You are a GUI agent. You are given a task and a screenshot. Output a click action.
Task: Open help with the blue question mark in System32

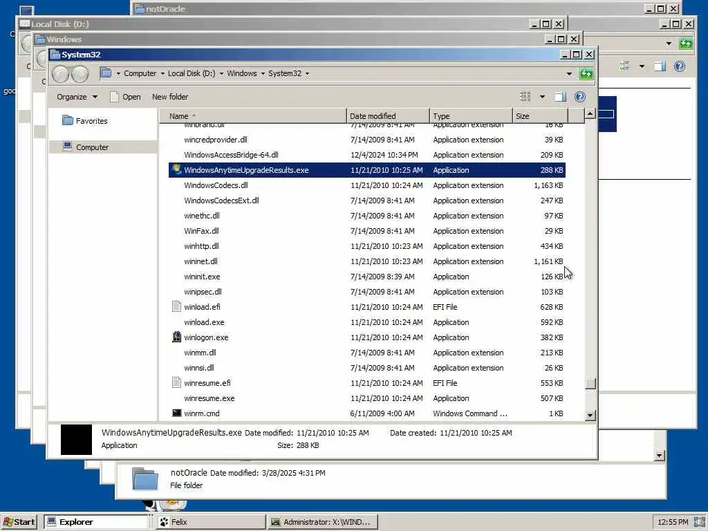click(x=580, y=97)
